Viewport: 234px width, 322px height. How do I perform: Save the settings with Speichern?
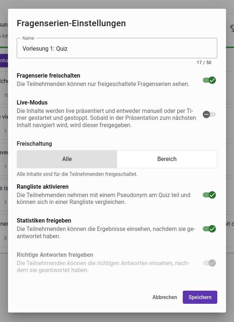[x=200, y=297]
